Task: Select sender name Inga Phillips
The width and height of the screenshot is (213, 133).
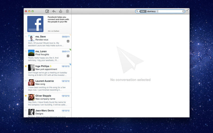Action: coord(42,66)
